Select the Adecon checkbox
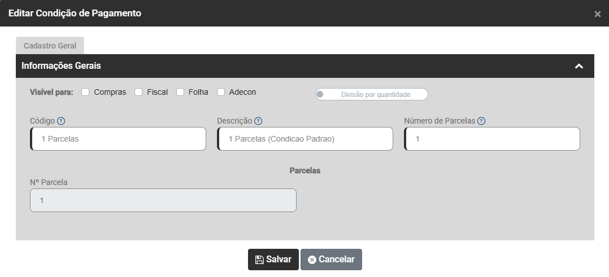This screenshot has width=609, height=277. (221, 92)
